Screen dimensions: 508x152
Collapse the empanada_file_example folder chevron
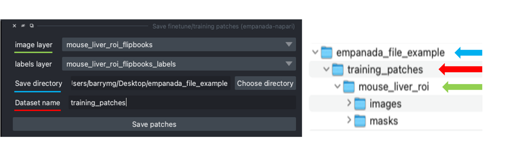315,52
